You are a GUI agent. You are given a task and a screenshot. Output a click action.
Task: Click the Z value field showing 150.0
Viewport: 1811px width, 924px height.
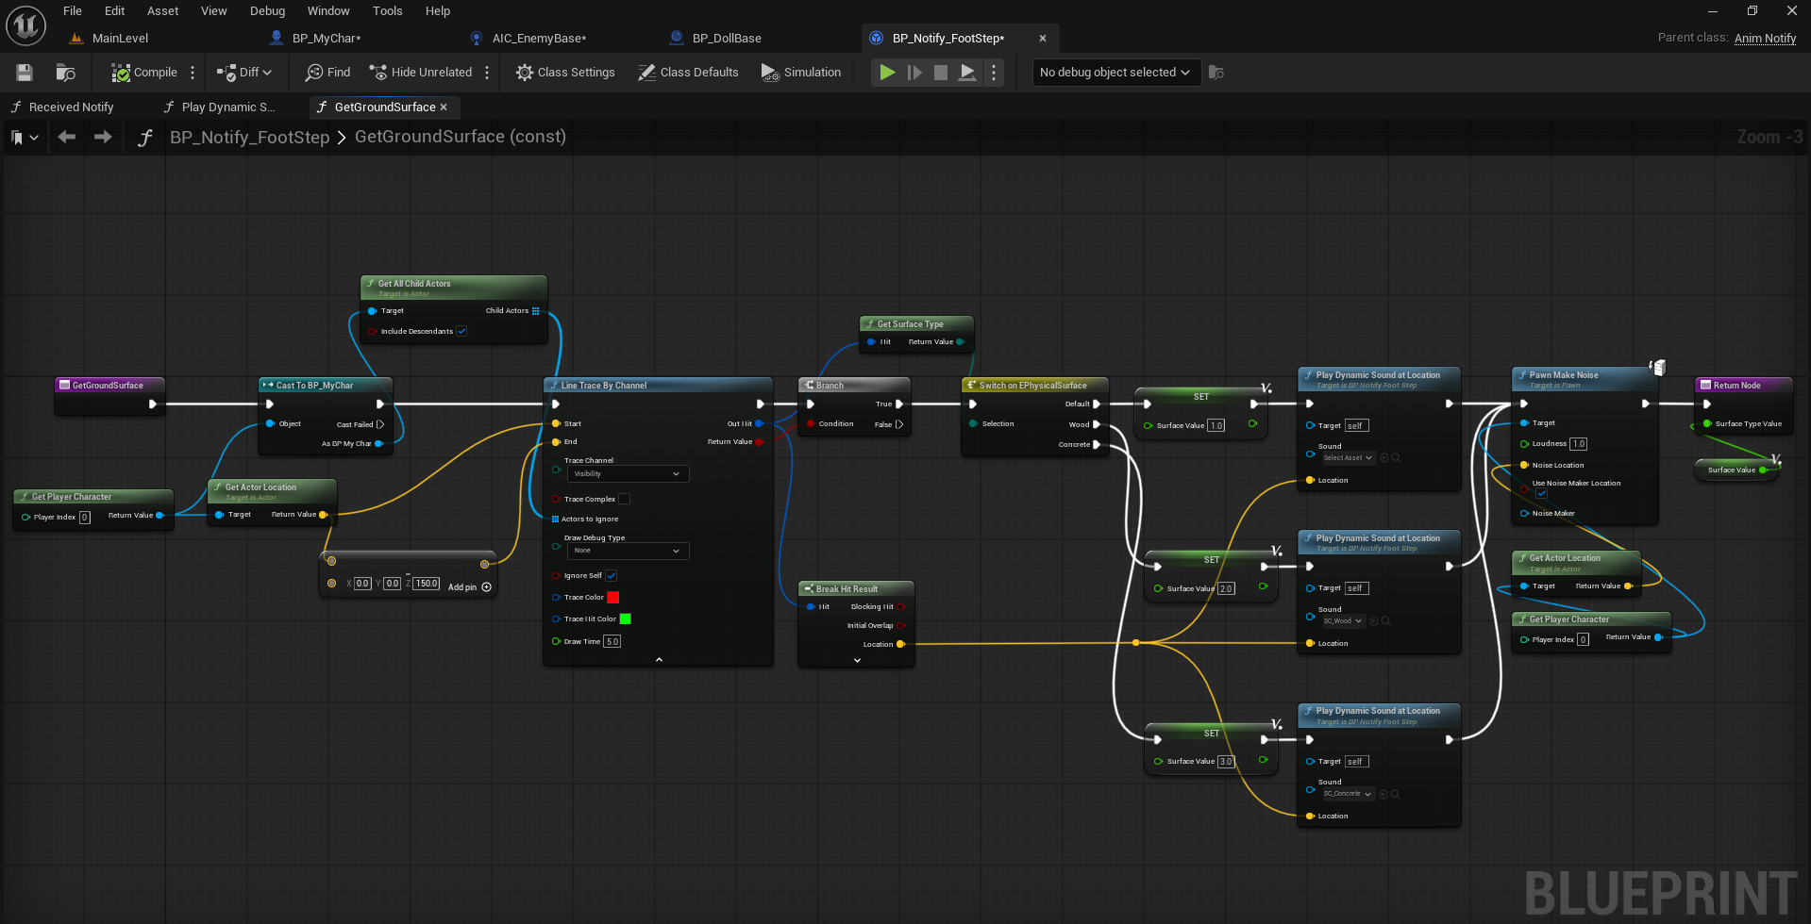427,584
